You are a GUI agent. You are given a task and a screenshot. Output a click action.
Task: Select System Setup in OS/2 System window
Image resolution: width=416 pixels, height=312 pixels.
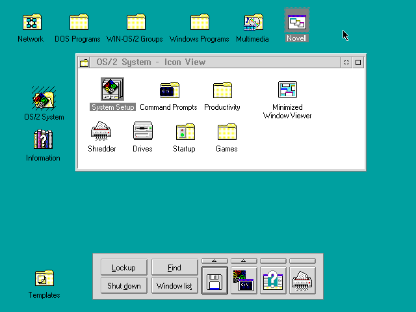click(112, 89)
